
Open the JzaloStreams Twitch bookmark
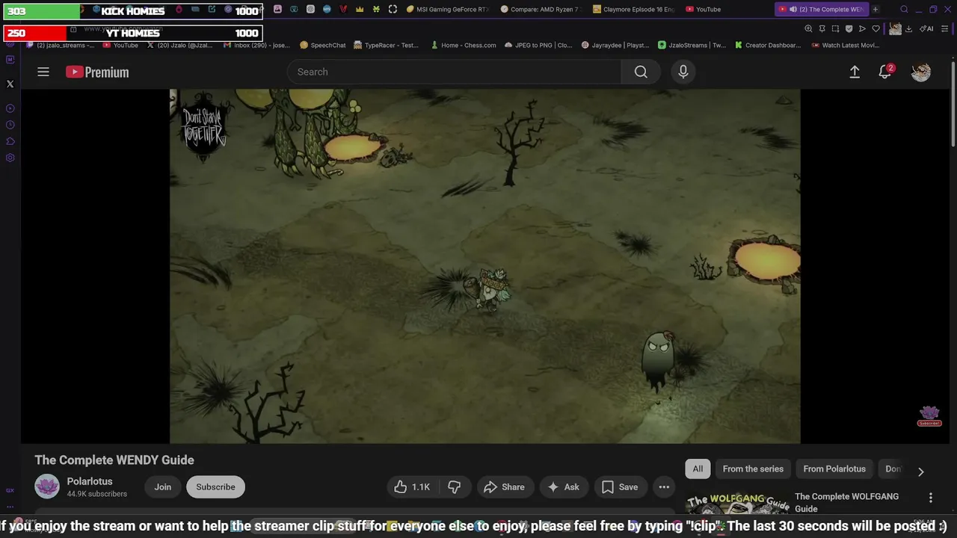point(692,45)
